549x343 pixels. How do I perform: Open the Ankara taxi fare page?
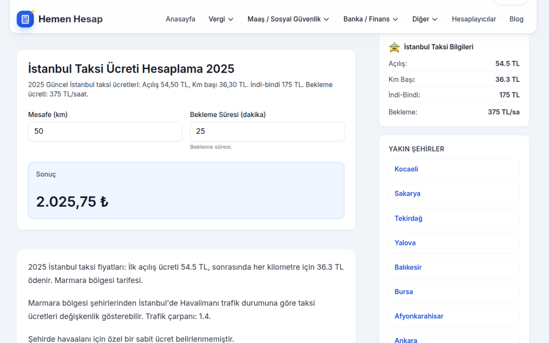tap(405, 339)
